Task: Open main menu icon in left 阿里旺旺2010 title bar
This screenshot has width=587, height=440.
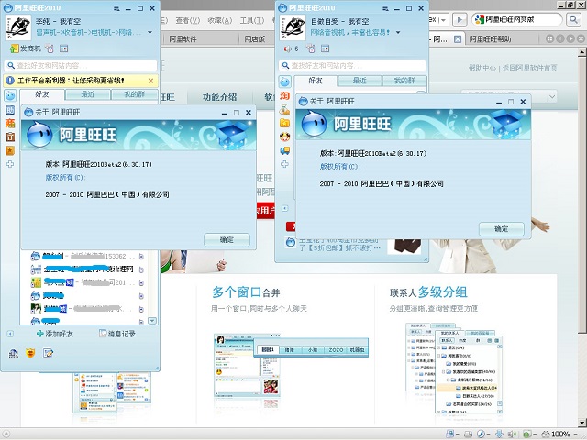Action: 116,8
